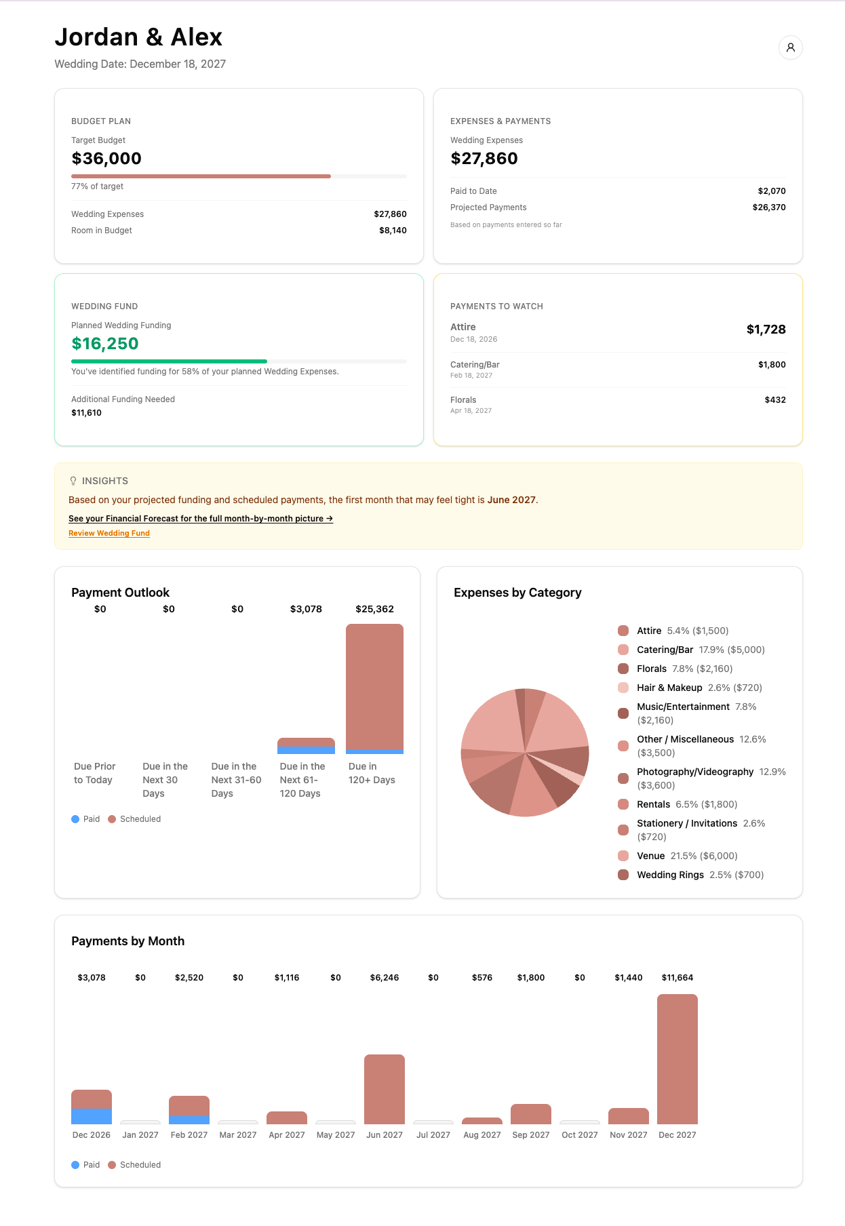Select the Attire payment to watch
The image size is (845, 1226).
pos(618,332)
